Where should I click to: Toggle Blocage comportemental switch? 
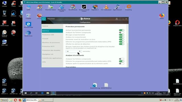click(121, 35)
